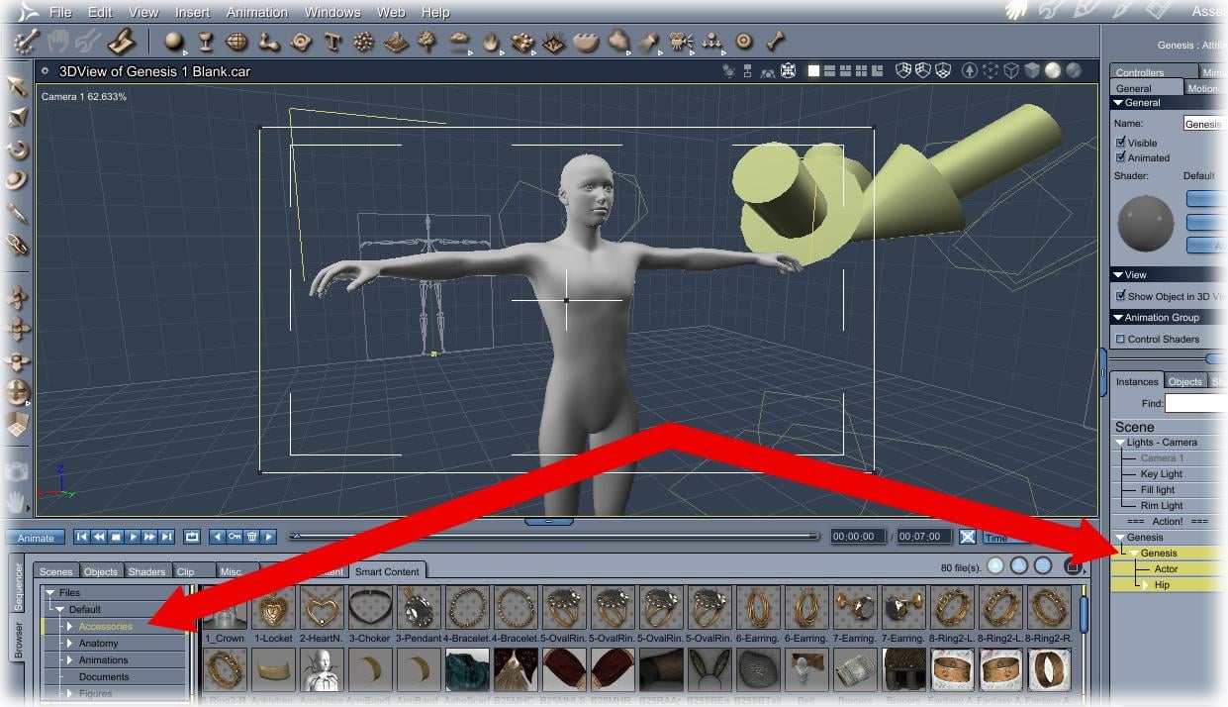Insert a plant tree object
1228x707 pixels.
click(426, 42)
